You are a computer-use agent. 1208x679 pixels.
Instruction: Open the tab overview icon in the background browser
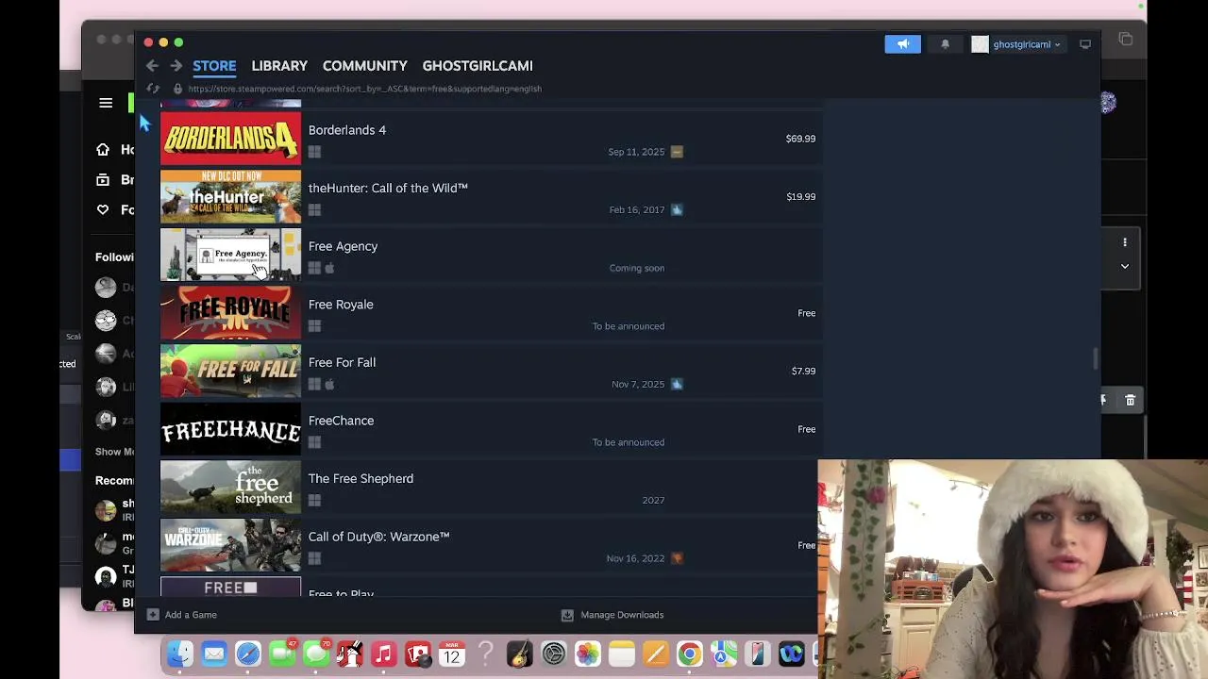(x=1125, y=39)
